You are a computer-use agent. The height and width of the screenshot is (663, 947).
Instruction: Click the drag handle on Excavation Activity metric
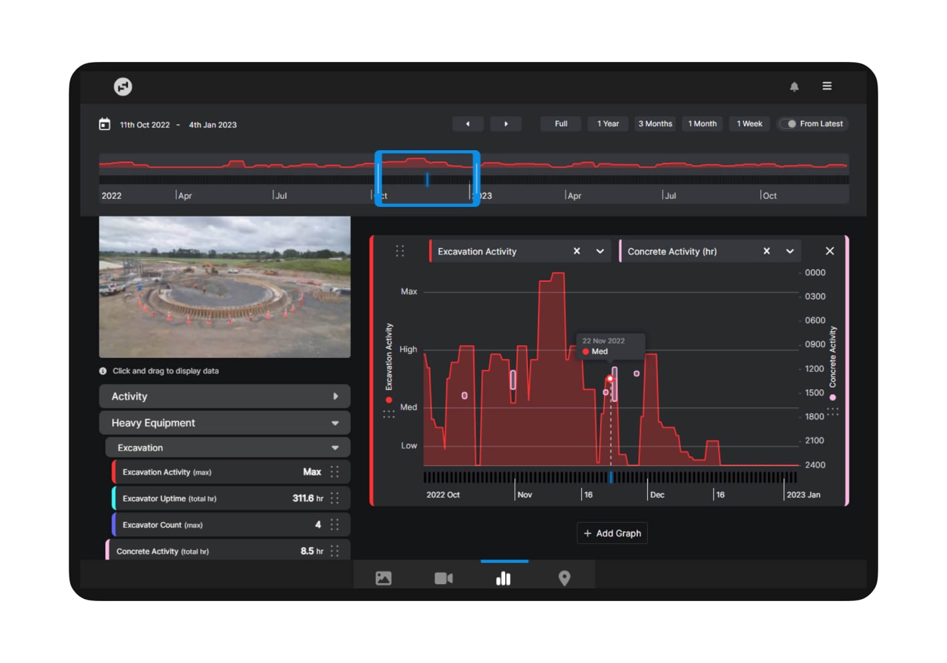click(336, 471)
